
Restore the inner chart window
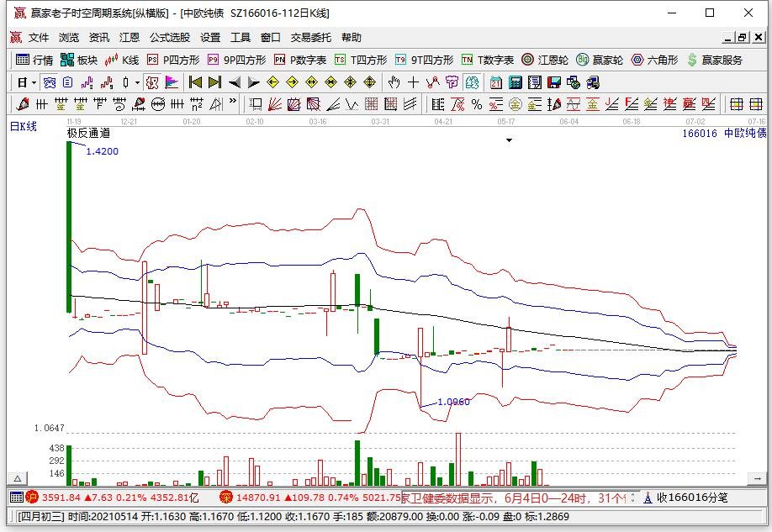[743, 38]
